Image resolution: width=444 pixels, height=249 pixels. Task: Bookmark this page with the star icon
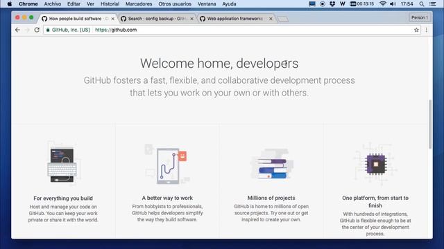[x=416, y=30]
